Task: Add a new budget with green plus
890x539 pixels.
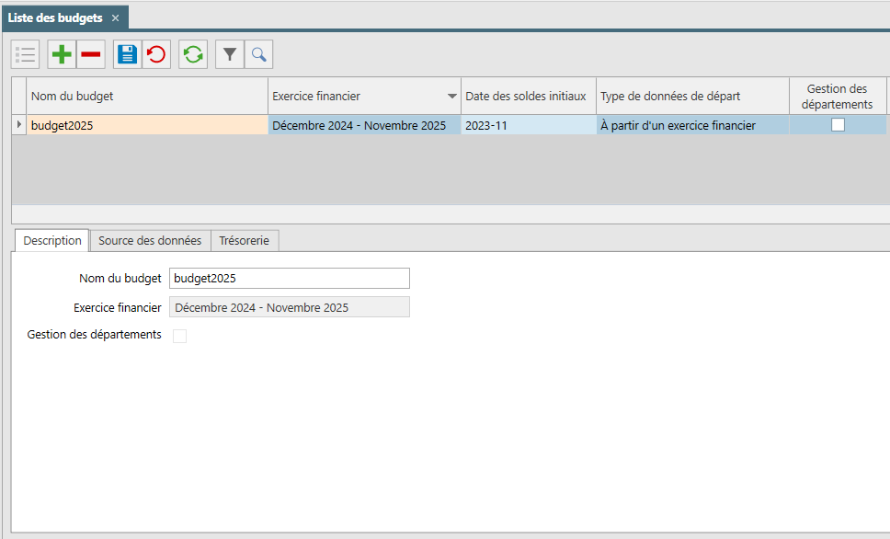Action: coord(62,54)
